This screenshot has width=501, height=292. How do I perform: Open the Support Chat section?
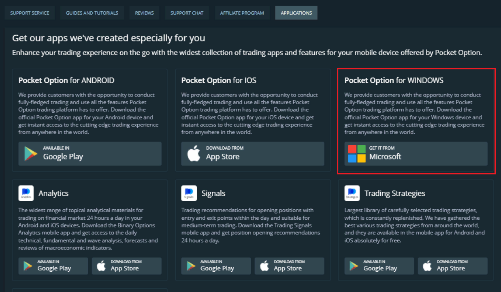[187, 13]
